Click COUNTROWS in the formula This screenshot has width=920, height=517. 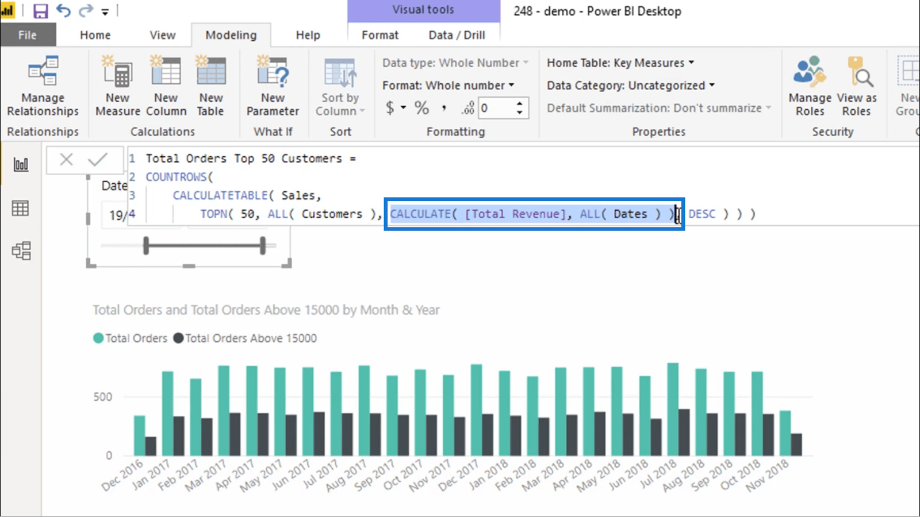click(x=176, y=177)
